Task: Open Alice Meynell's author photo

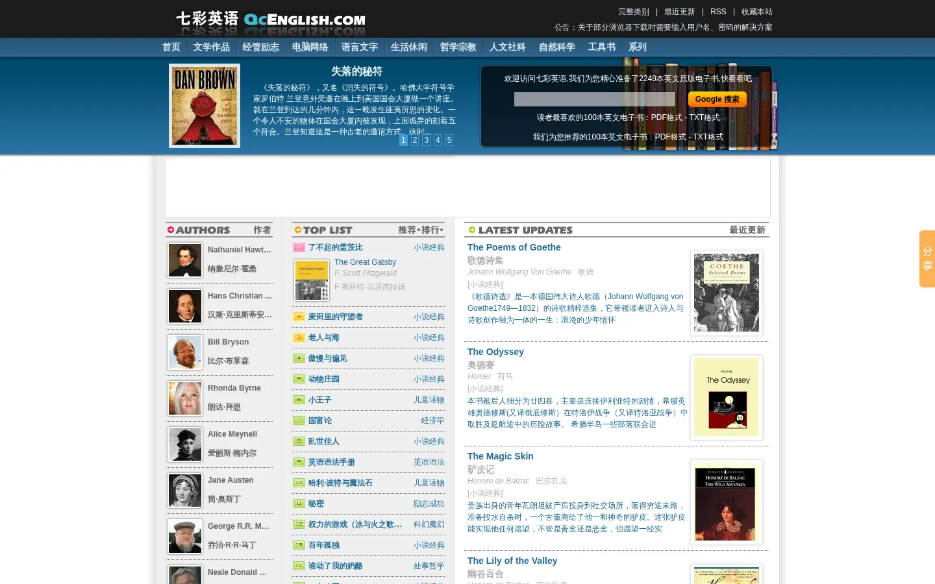Action: point(185,444)
